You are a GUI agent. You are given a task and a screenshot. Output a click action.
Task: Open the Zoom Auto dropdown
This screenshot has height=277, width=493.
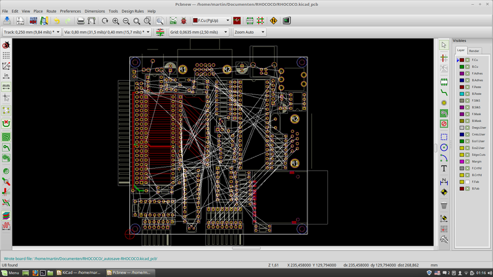[x=250, y=32]
